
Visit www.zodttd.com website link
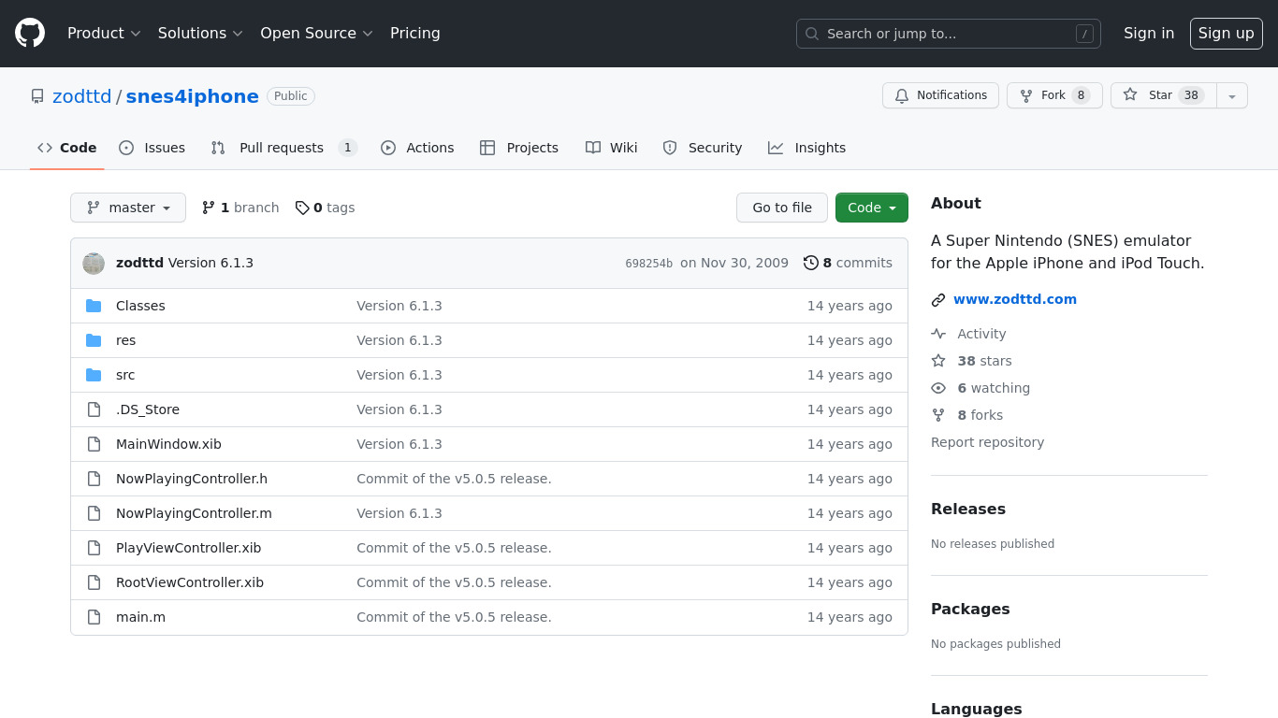tap(1015, 299)
